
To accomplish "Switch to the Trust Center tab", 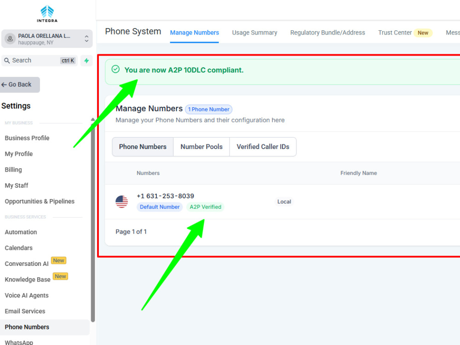I will 395,33.
